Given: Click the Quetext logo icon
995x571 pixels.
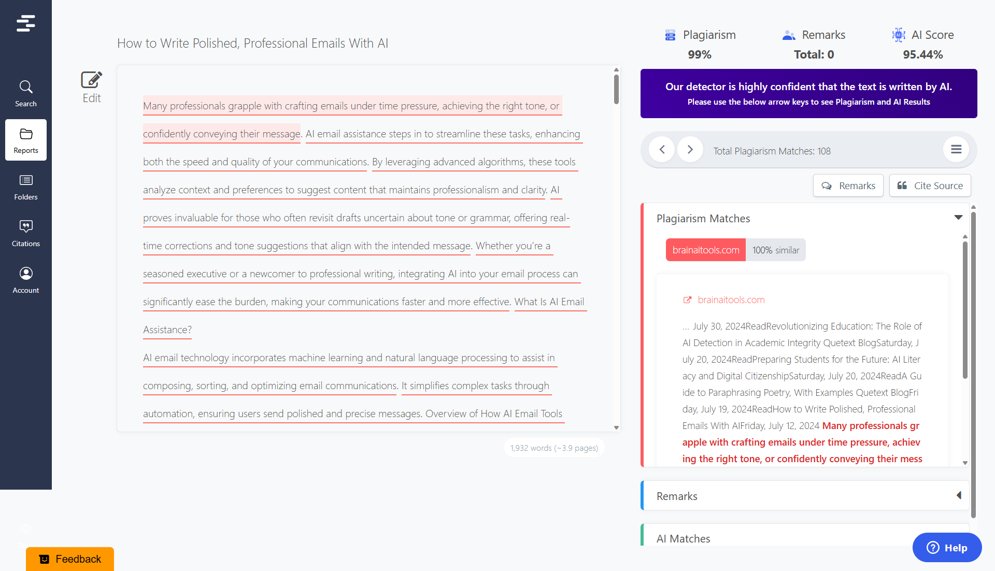Looking at the screenshot, I should [25, 23].
